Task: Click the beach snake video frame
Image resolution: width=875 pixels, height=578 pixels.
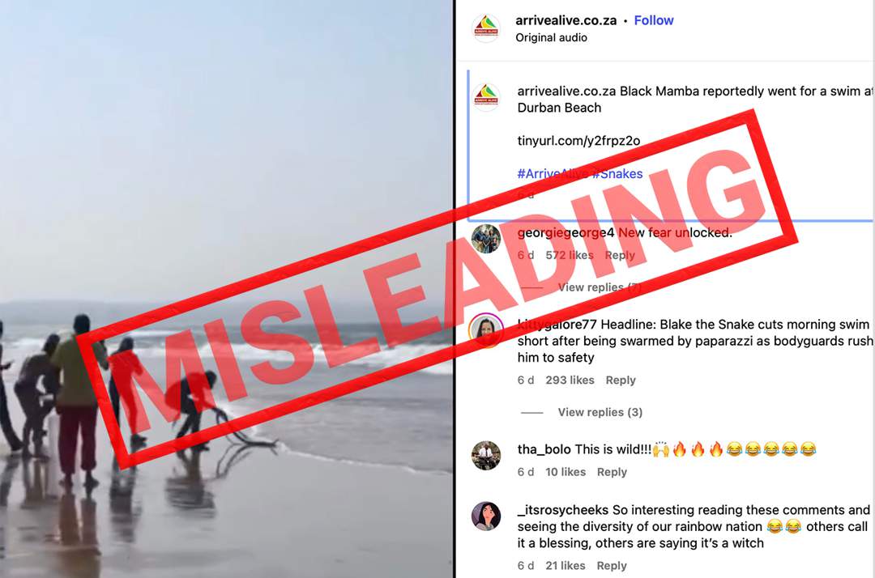Action: (x=226, y=289)
